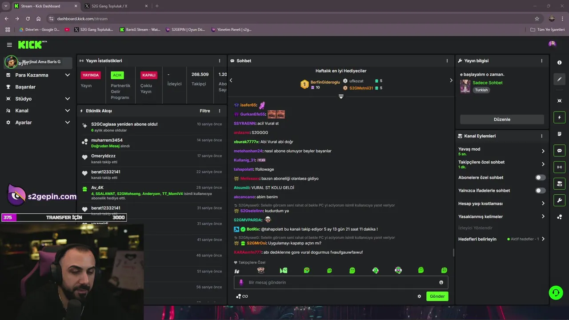569x320 pixels.
Task: Open the emoji picker in message box
Action: pyautogui.click(x=441, y=282)
